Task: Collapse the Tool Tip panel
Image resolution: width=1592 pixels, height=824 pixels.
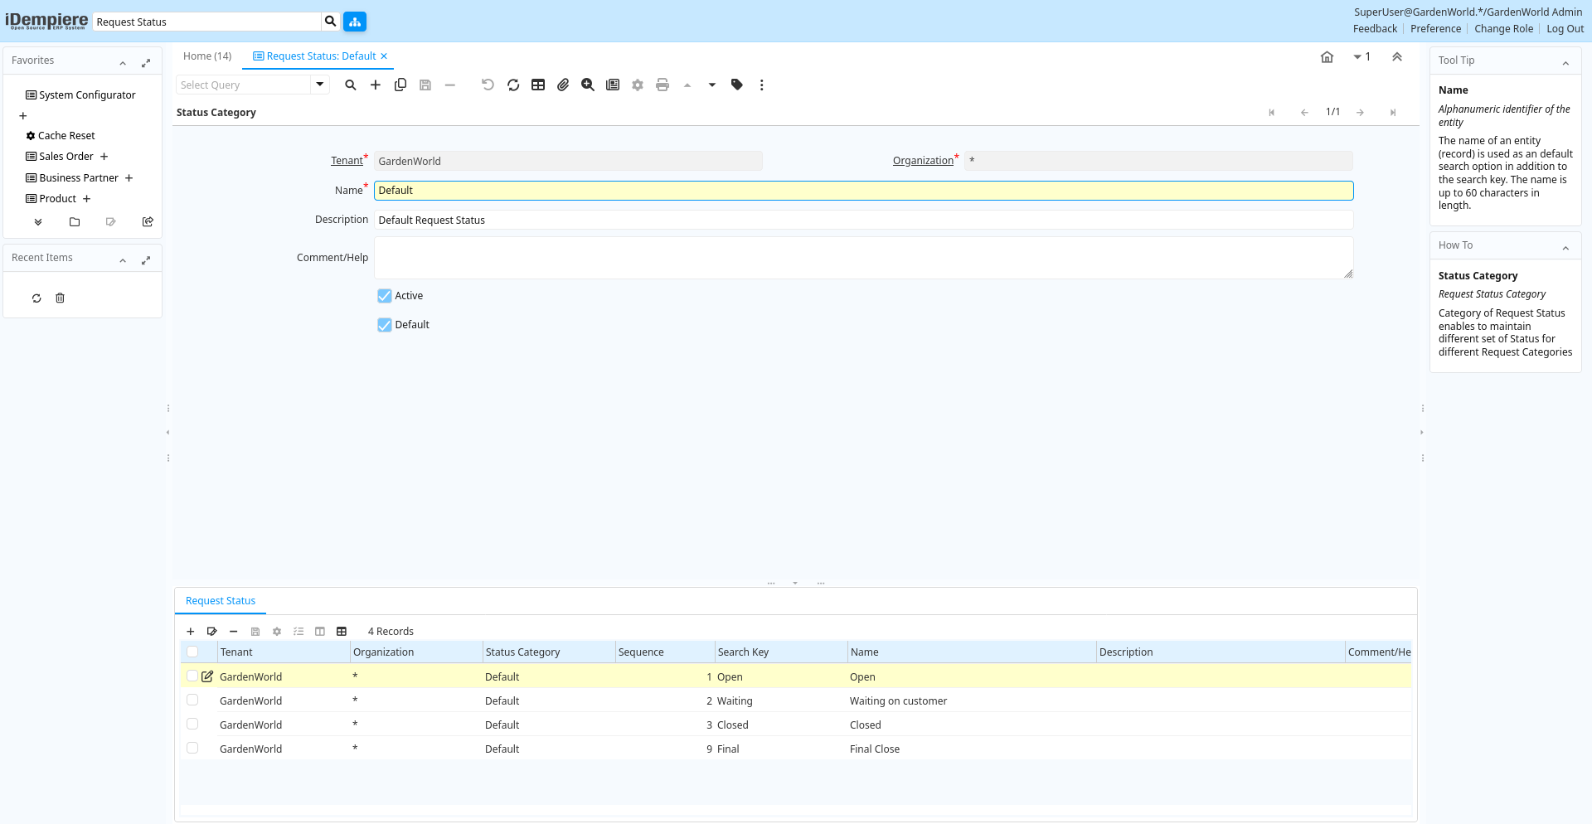Action: [1565, 62]
